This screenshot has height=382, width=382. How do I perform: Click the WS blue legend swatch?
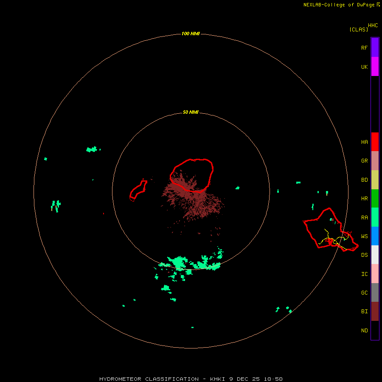tap(375, 236)
